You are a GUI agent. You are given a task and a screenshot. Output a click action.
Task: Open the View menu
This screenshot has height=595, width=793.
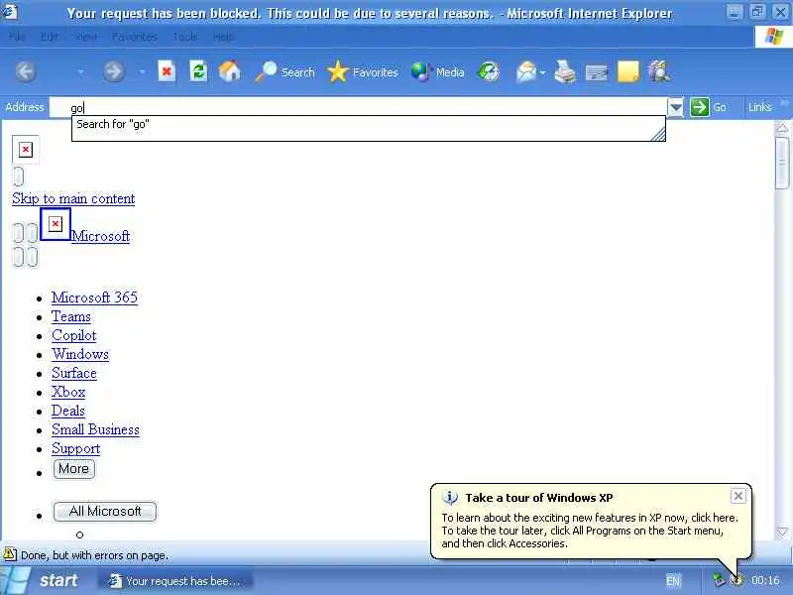click(x=85, y=37)
